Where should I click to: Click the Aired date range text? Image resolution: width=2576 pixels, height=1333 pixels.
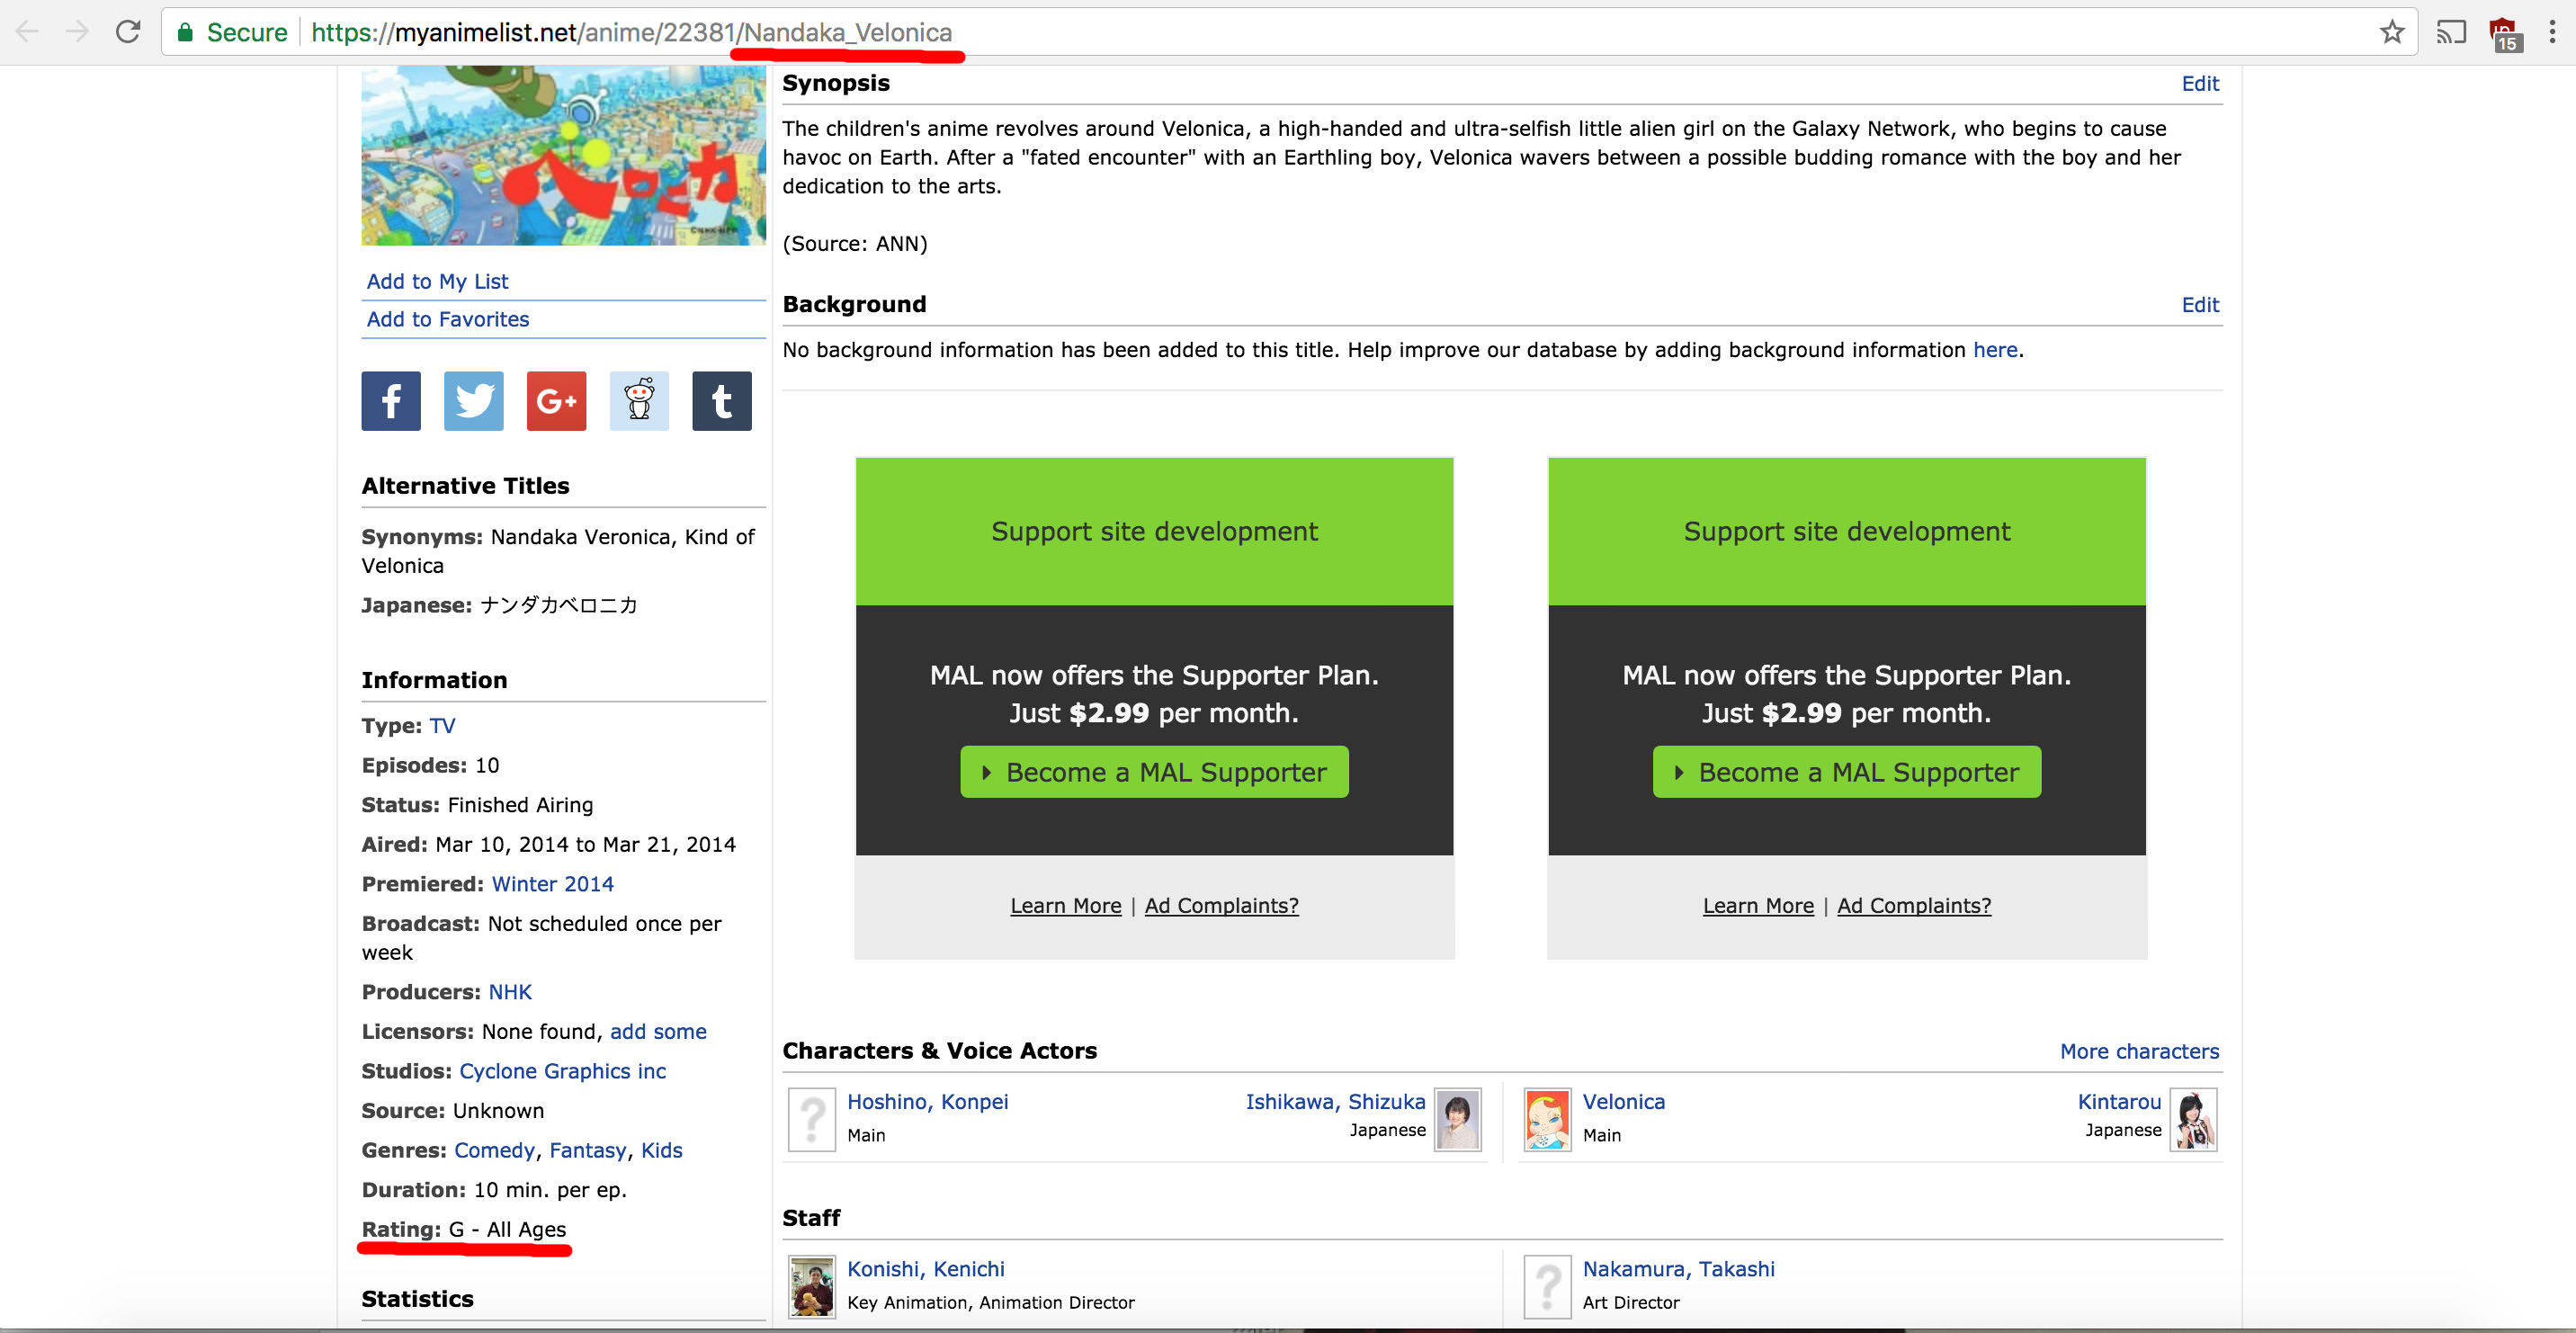(585, 844)
